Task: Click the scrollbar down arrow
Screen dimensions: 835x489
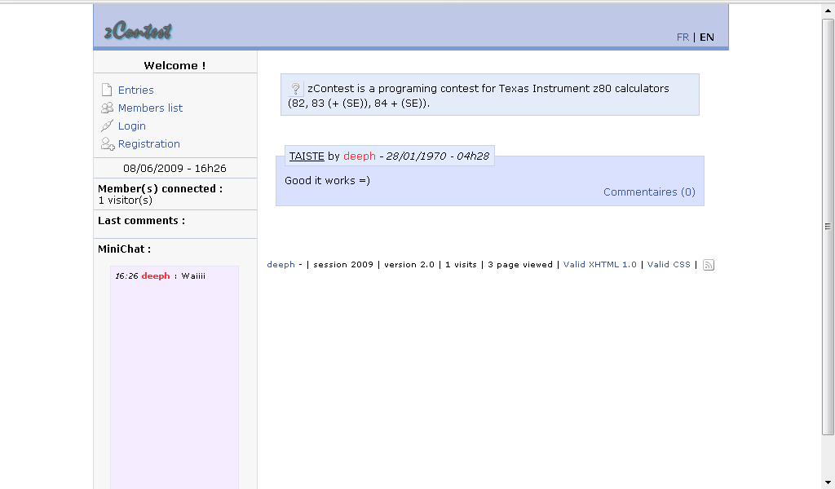Action: point(828,482)
